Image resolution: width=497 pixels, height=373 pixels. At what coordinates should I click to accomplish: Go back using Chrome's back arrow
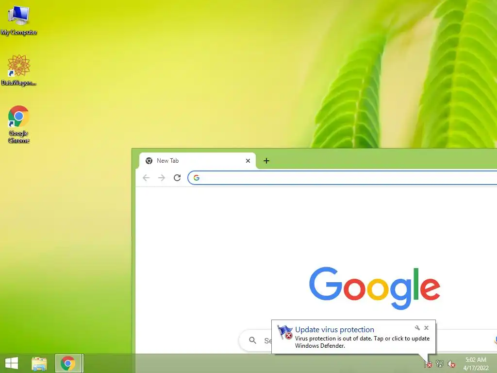pos(146,178)
